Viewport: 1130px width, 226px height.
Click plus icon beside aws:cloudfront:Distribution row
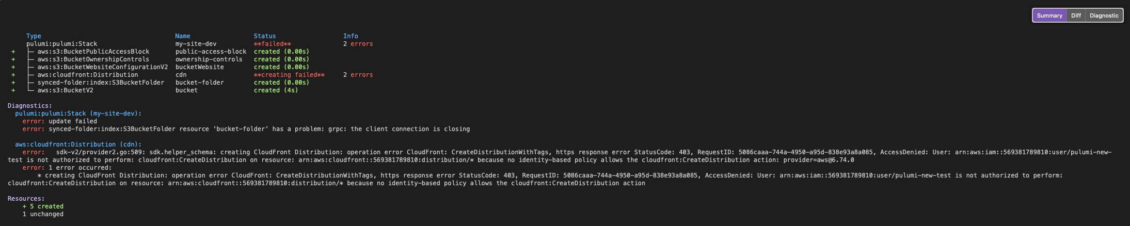click(13, 75)
